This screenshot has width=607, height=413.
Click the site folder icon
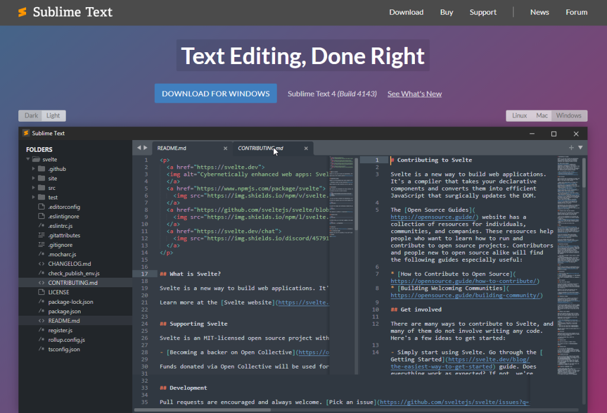[41, 178]
